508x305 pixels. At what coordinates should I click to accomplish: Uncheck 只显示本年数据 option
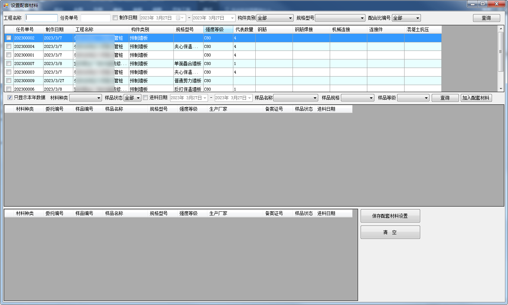point(10,98)
